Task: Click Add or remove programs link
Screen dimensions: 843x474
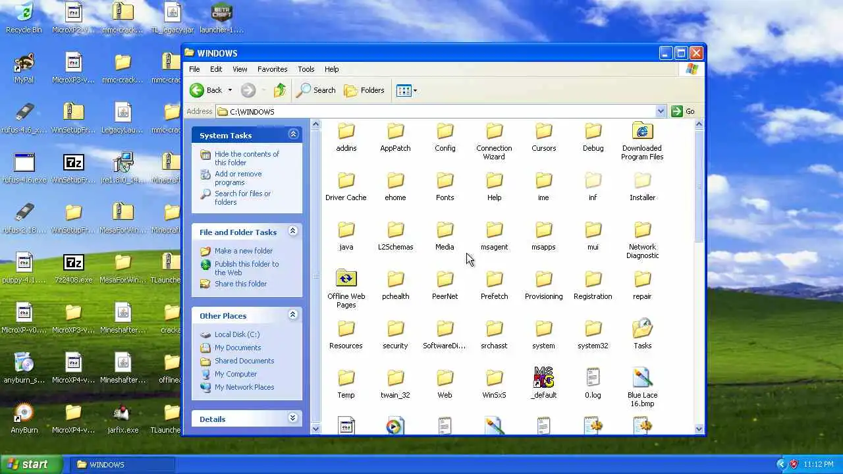Action: point(238,178)
